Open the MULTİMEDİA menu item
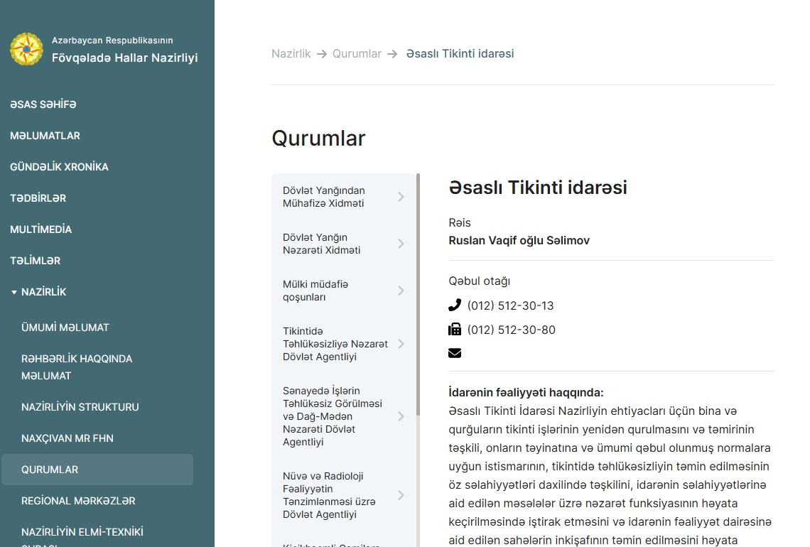Image resolution: width=810 pixels, height=547 pixels. click(41, 229)
